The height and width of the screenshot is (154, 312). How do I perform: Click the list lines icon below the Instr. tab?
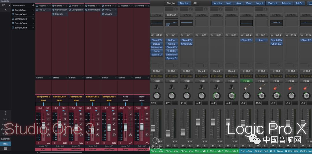click(x=5, y=149)
